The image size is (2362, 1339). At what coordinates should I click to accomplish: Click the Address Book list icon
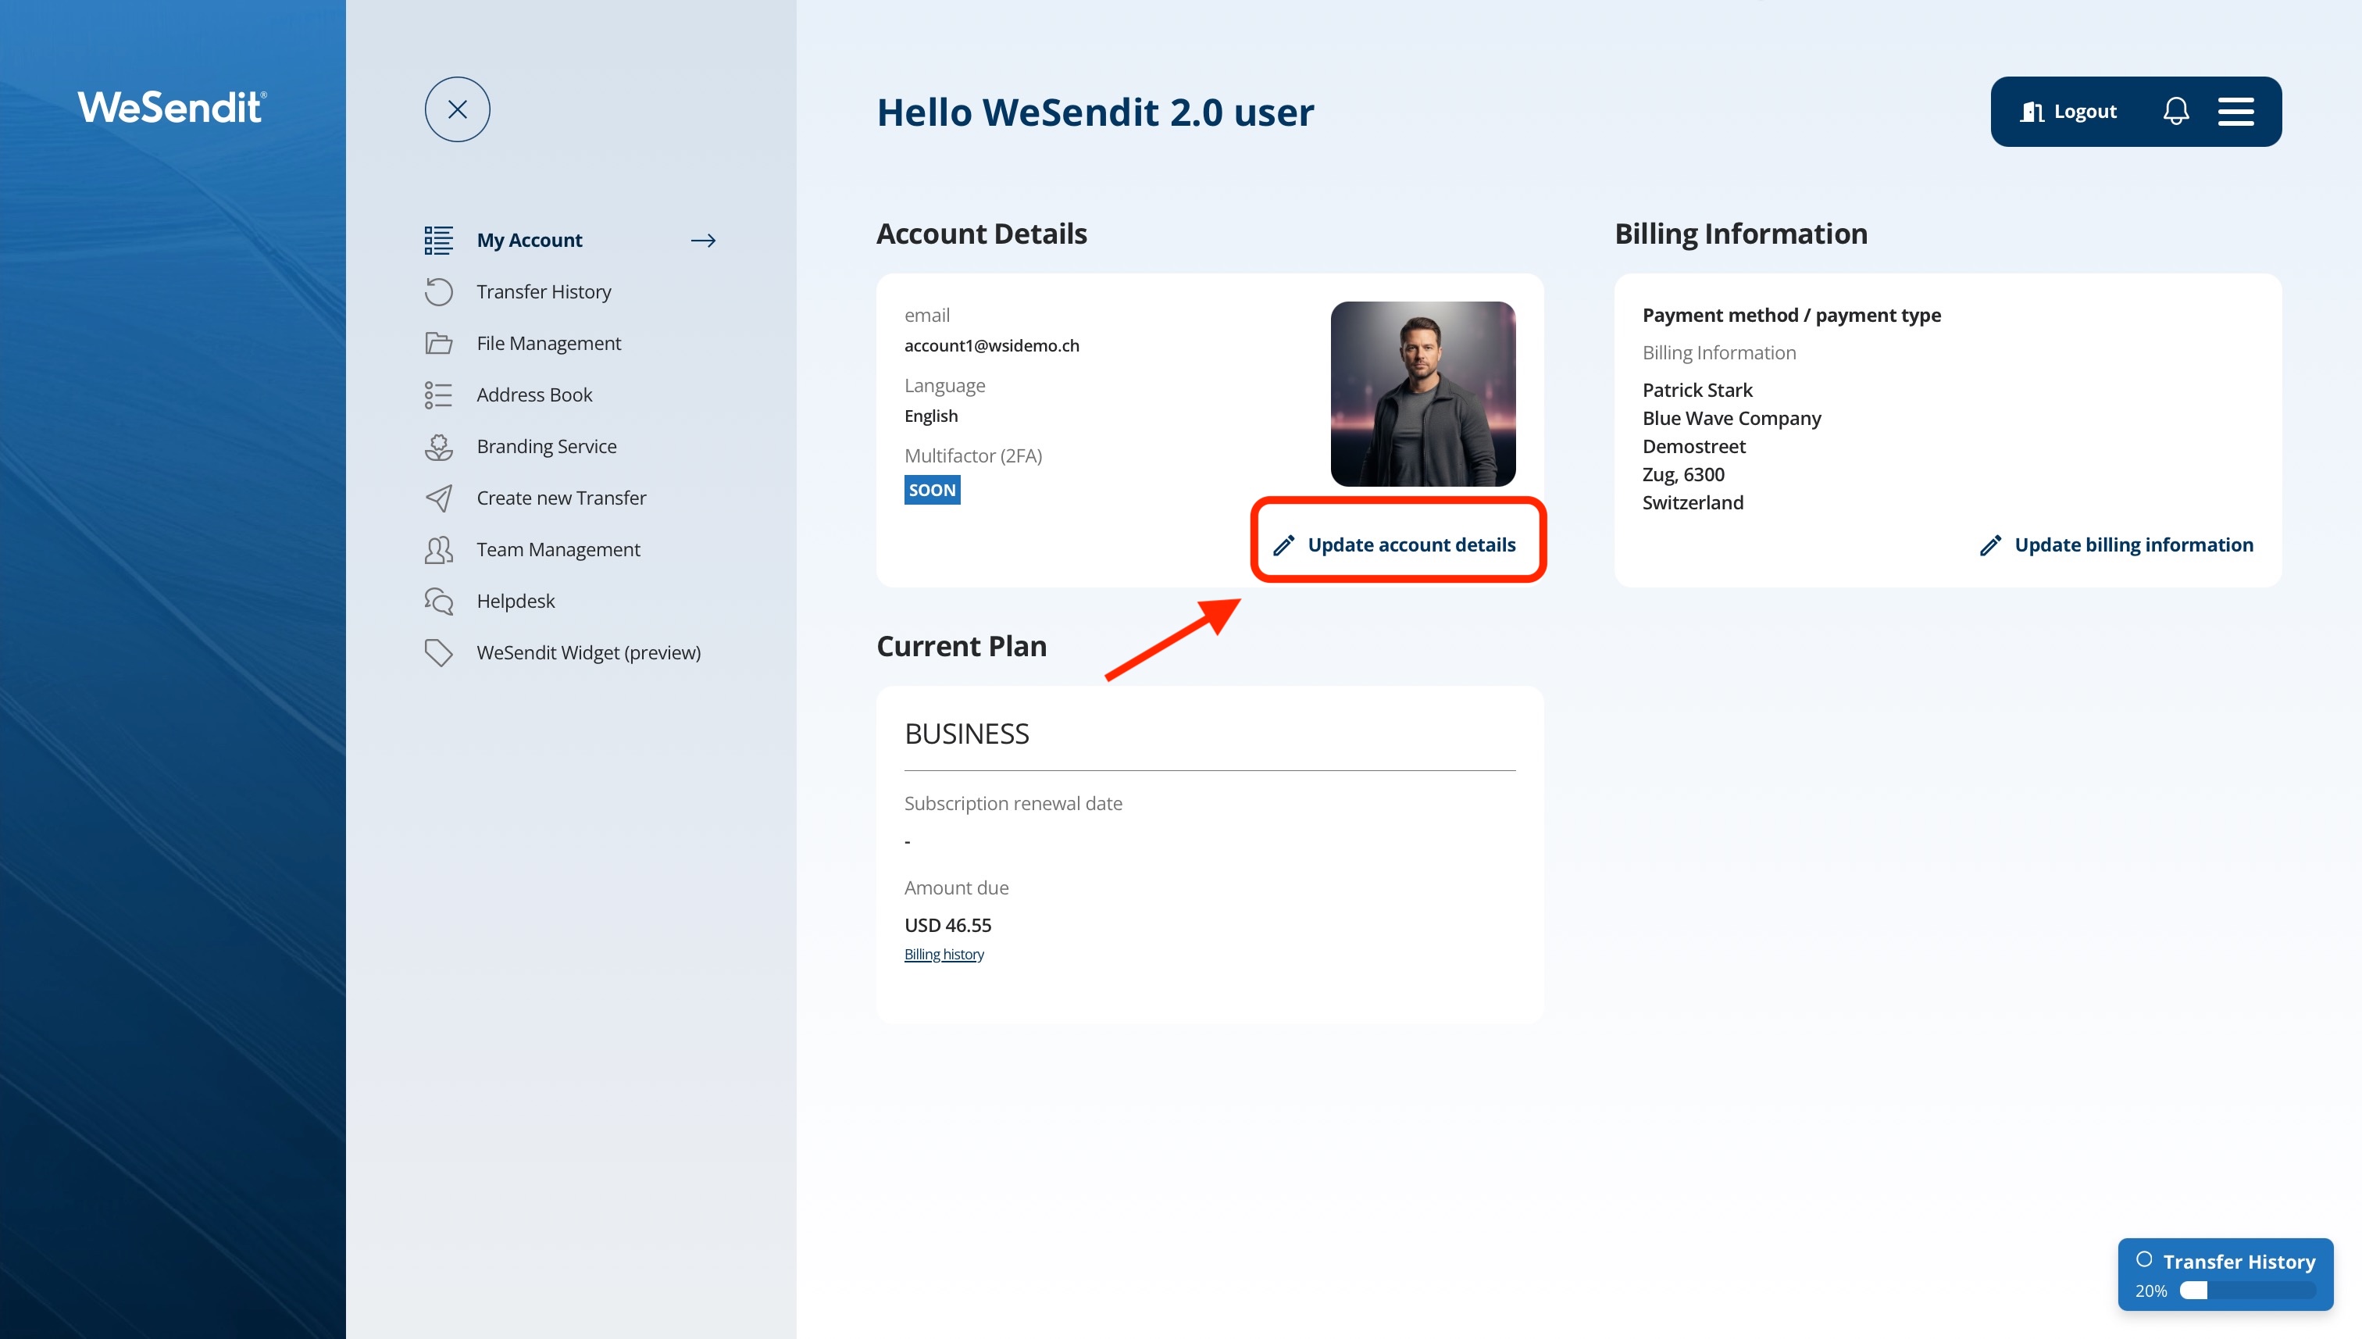(x=438, y=395)
